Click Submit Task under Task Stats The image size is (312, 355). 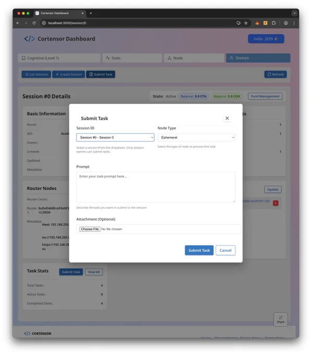point(71,272)
